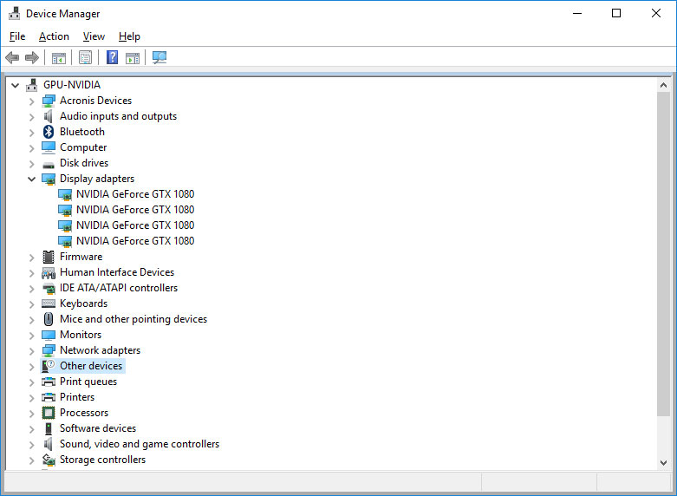Screen dimensions: 677x496
Task: Open the View menu
Action: tap(94, 36)
